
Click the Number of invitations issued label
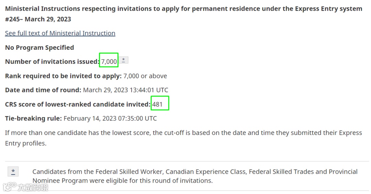pyautogui.click(x=52, y=62)
